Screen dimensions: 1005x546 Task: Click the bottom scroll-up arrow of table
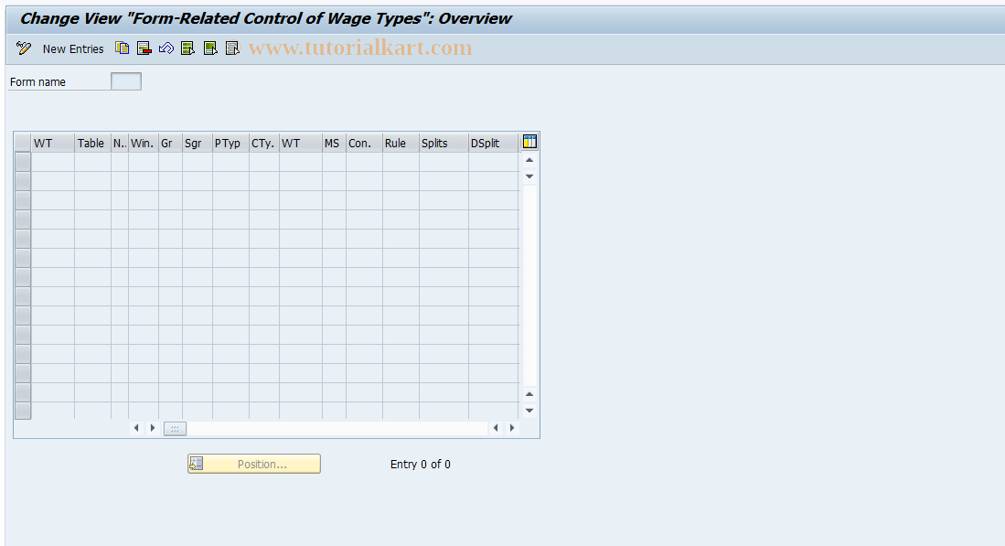[529, 394]
